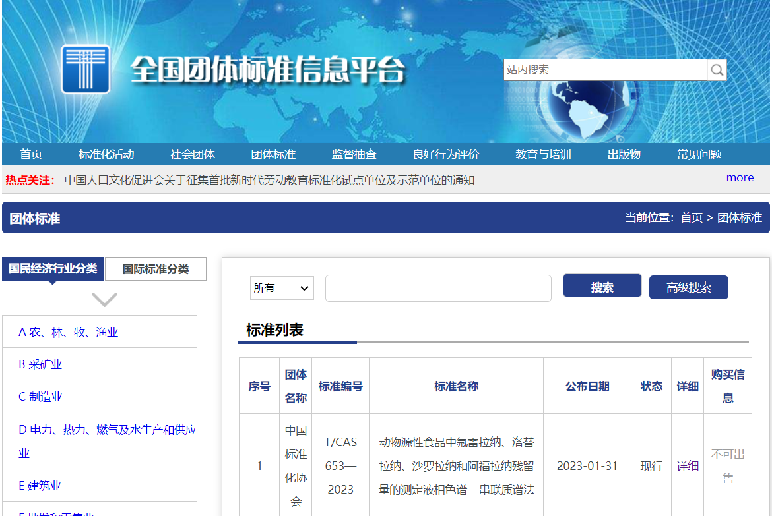Image resolution: width=772 pixels, height=516 pixels.
Task: Select category E 建筑业
Action: point(40,486)
